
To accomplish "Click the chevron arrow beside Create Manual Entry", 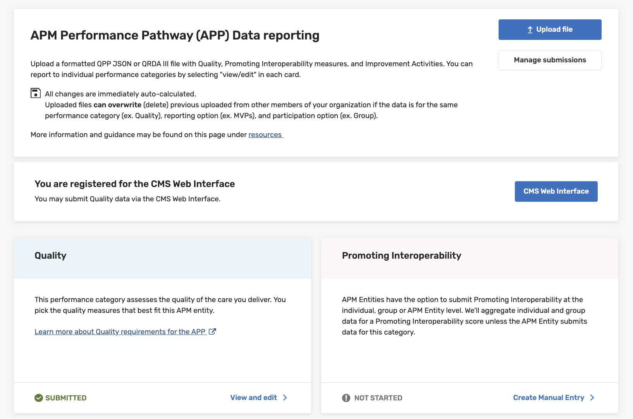I will pos(592,398).
